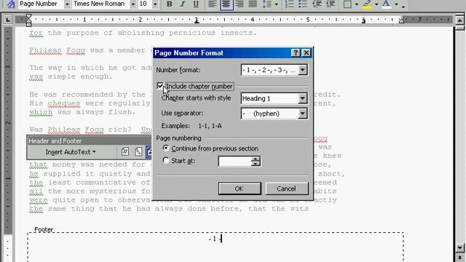The width and height of the screenshot is (466, 262).
Task: Open the font size dropdown
Action: pyautogui.click(x=155, y=4)
